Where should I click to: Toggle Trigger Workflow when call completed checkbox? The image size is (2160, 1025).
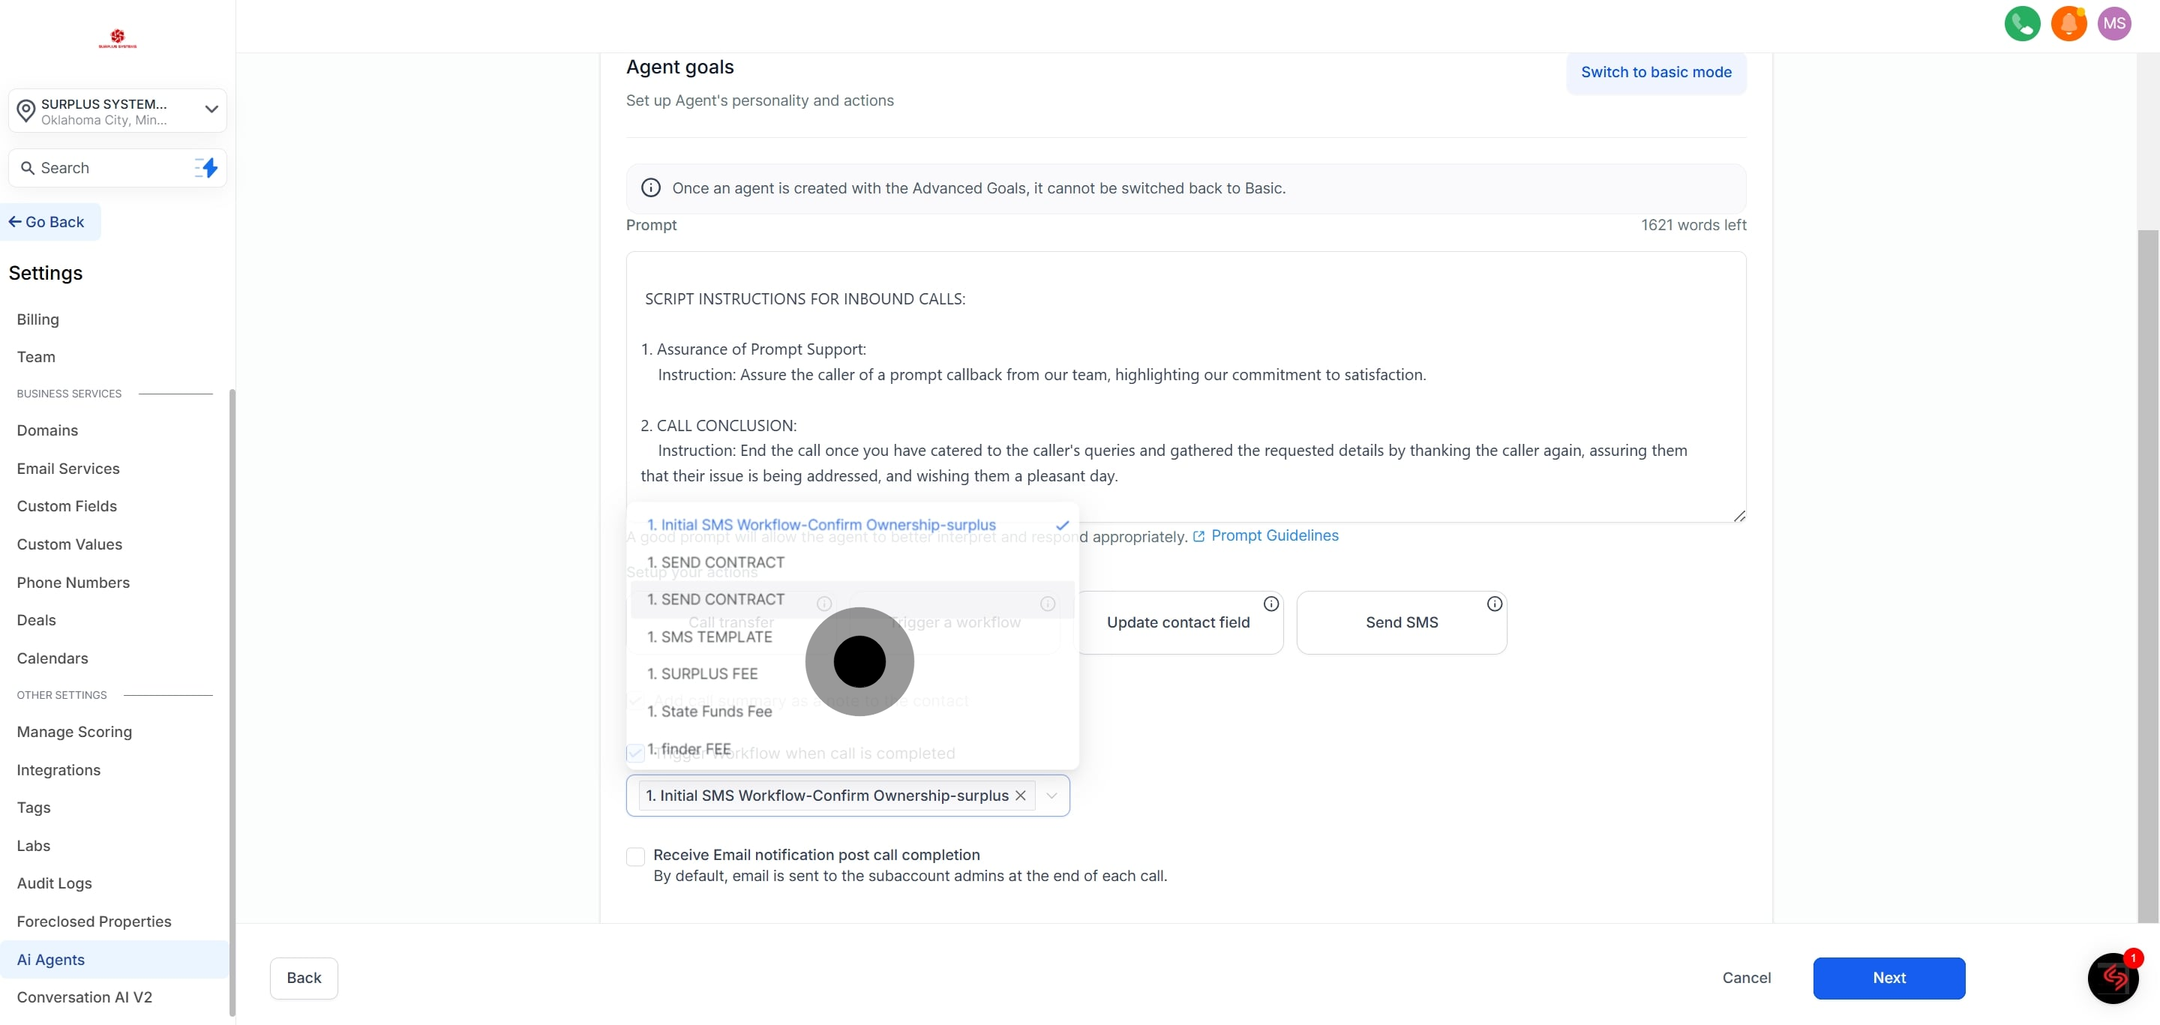click(635, 753)
